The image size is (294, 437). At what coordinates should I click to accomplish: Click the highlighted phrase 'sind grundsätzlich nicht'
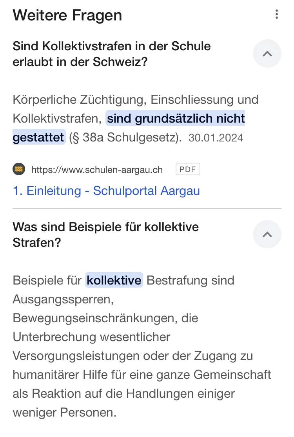coord(176,118)
